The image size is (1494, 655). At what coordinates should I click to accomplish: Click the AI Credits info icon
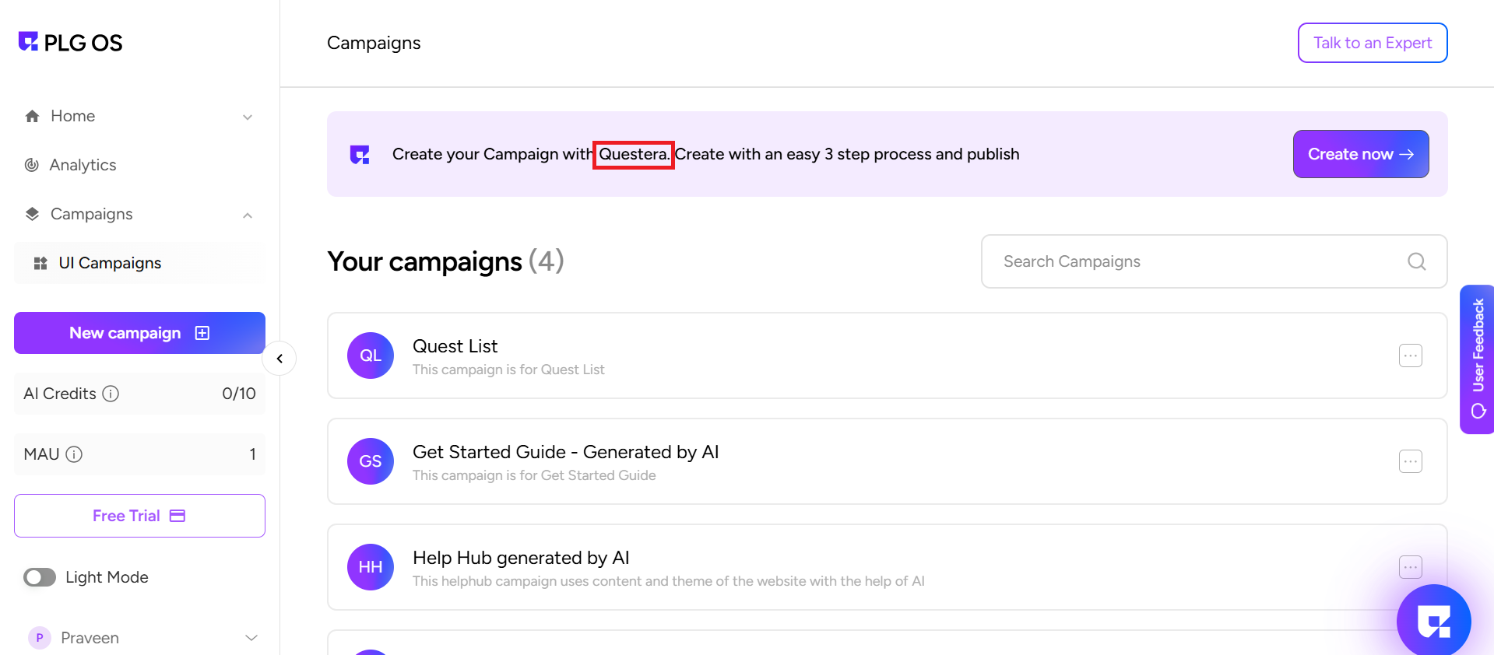coord(111,394)
